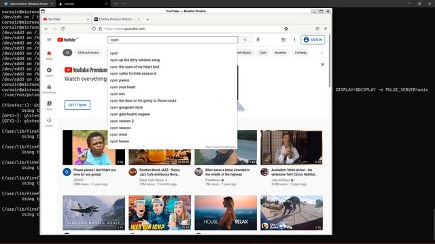Open Relax Cafe Music channel avatar
The height and width of the screenshot is (244, 435).
[x=133, y=171]
